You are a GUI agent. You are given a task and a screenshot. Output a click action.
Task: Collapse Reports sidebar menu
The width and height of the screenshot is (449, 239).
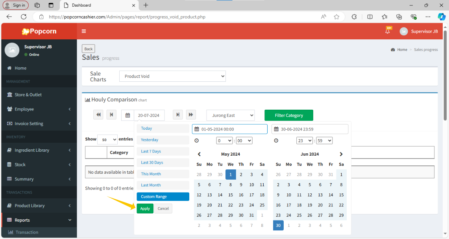39,220
